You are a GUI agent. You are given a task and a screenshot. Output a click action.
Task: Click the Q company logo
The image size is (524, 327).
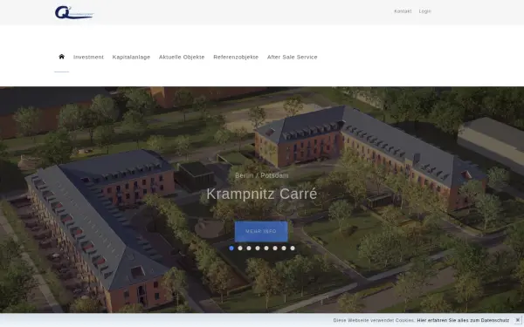coord(74,12)
